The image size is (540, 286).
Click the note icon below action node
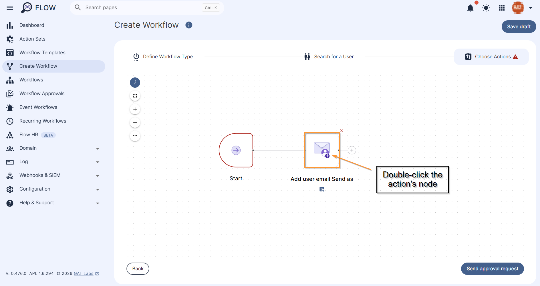pos(322,189)
